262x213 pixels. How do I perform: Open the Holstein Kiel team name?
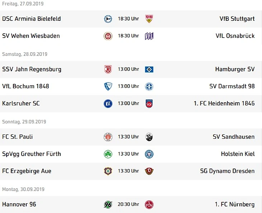238,154
